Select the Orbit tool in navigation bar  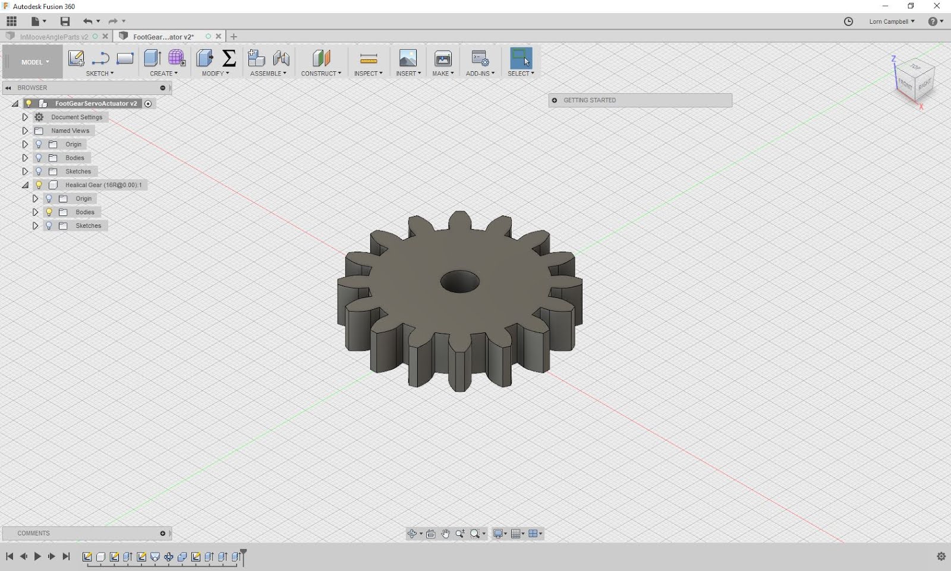click(412, 533)
